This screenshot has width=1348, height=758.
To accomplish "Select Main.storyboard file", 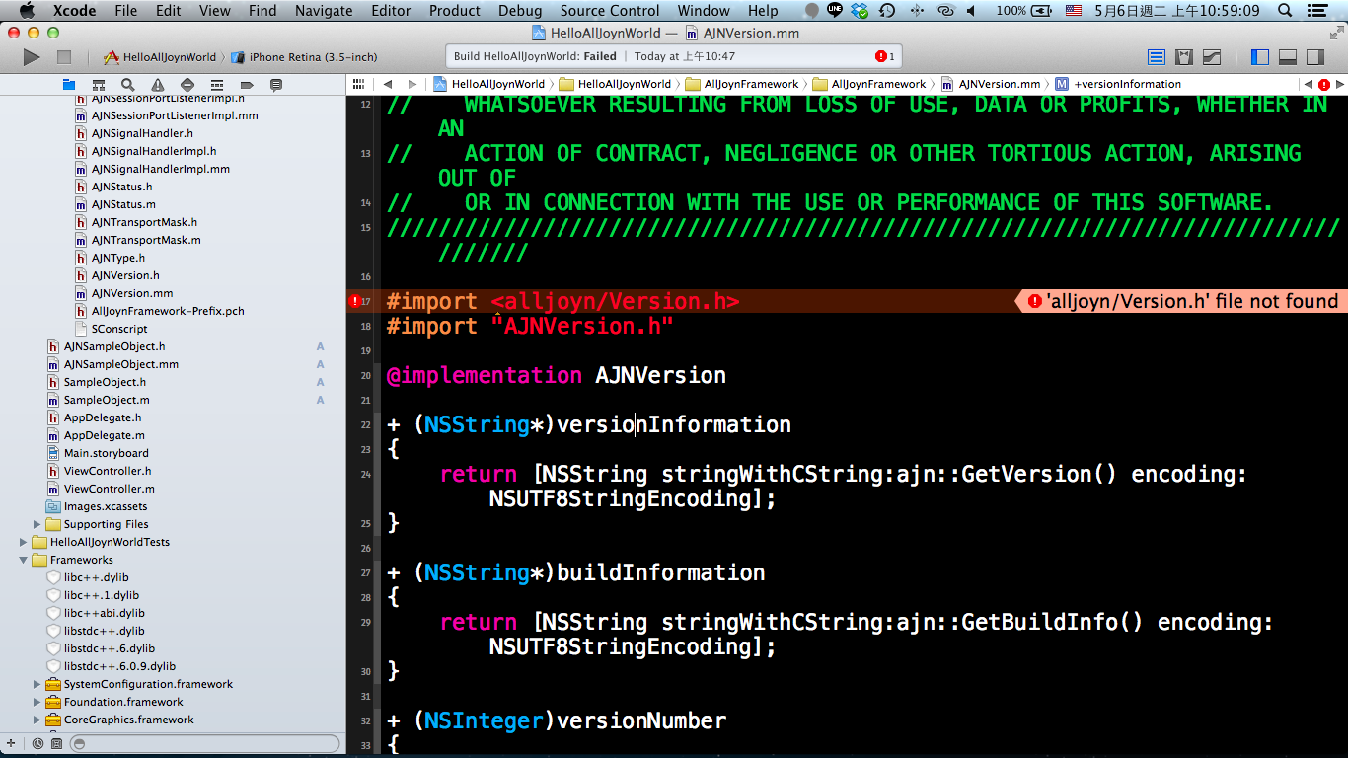I will [107, 453].
